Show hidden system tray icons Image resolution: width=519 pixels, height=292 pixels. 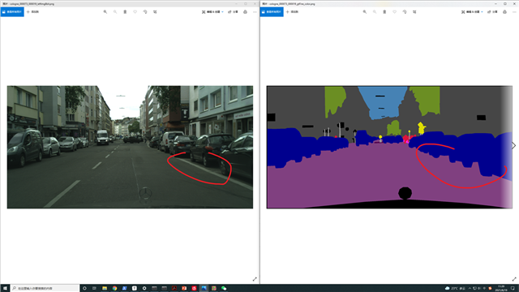pyautogui.click(x=470, y=289)
